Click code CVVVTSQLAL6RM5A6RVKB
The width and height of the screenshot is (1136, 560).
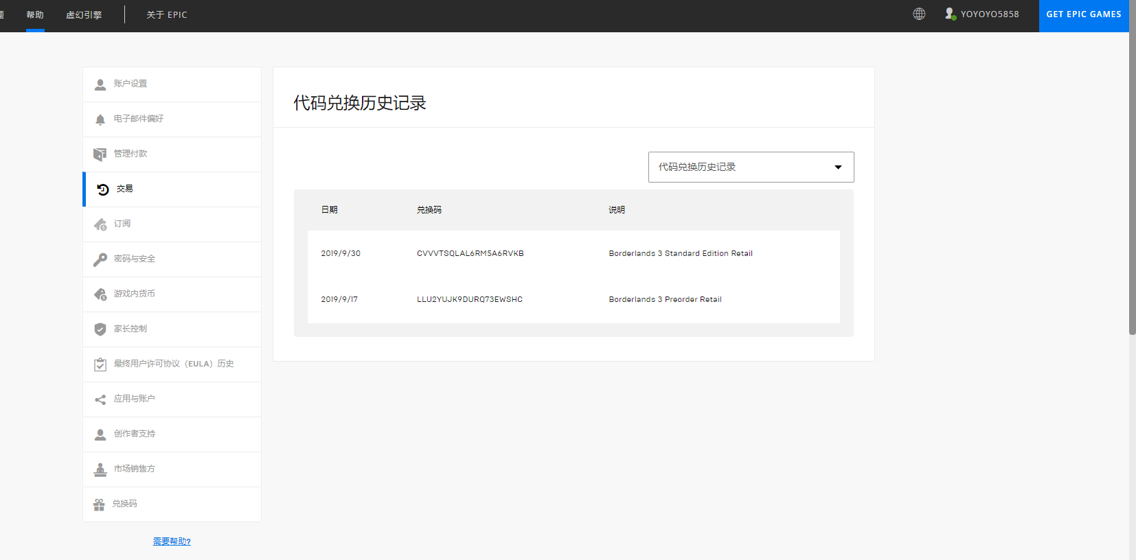tap(470, 253)
